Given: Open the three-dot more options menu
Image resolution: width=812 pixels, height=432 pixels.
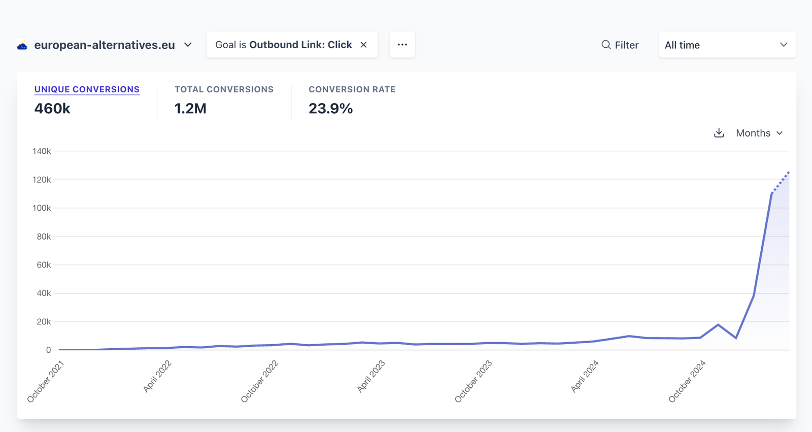Looking at the screenshot, I should (402, 45).
